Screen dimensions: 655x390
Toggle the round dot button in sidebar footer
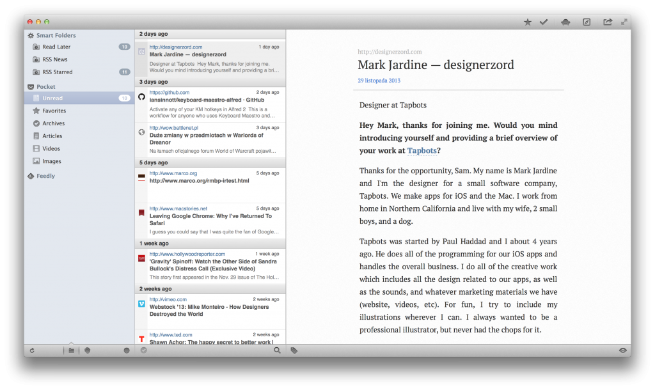(127, 350)
